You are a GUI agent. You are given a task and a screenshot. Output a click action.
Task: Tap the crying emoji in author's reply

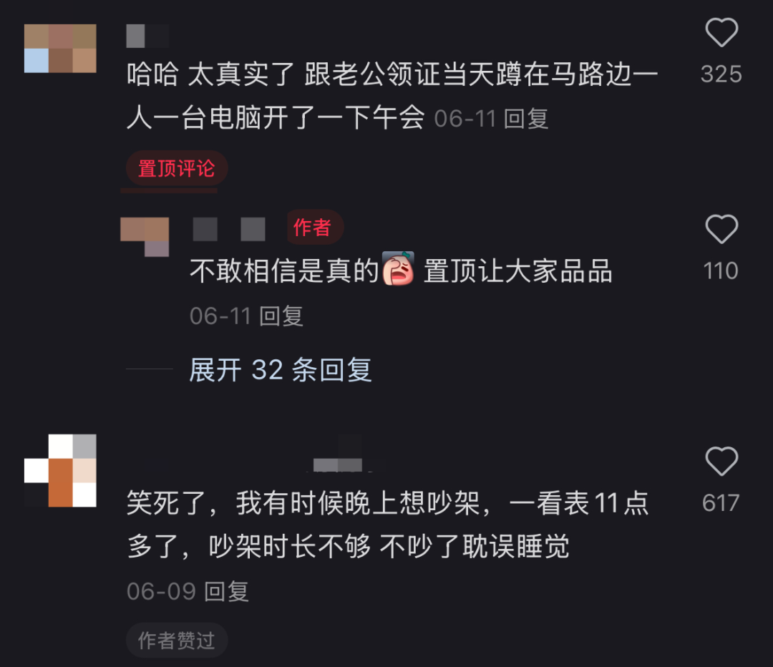tap(399, 269)
